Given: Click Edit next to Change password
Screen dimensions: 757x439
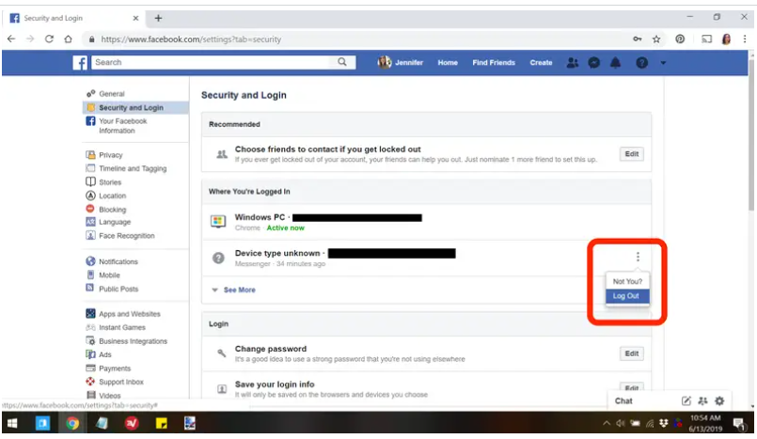Looking at the screenshot, I should coord(632,353).
